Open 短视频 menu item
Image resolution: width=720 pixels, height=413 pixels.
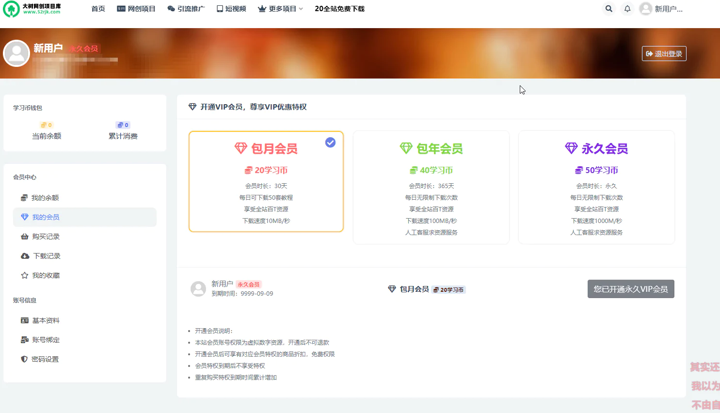(231, 9)
